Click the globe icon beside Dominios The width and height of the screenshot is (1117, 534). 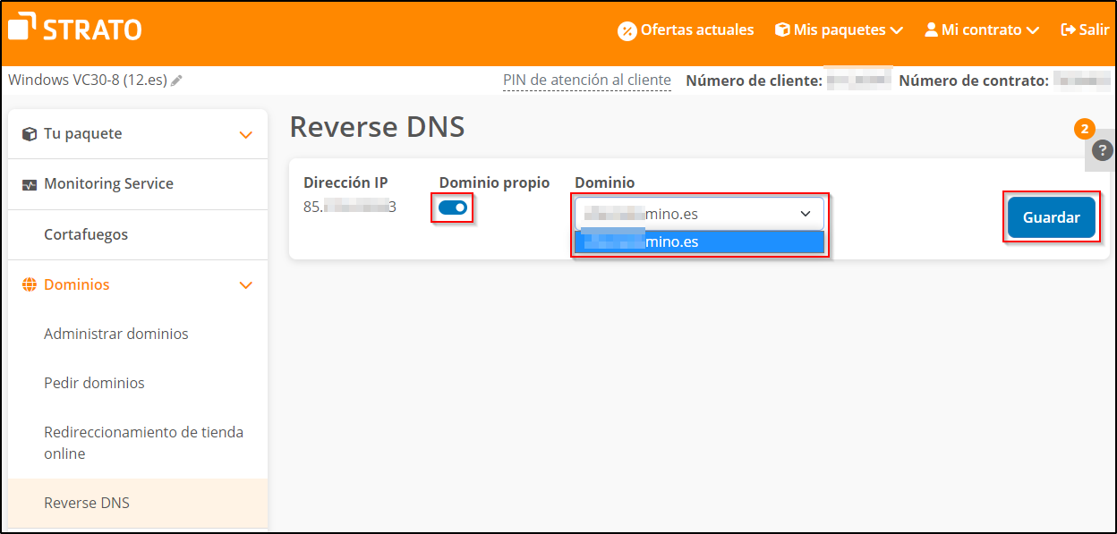(x=30, y=284)
